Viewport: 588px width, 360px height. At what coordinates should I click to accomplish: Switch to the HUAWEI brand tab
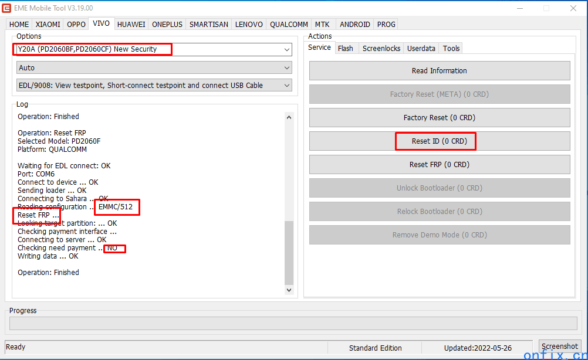tap(131, 25)
